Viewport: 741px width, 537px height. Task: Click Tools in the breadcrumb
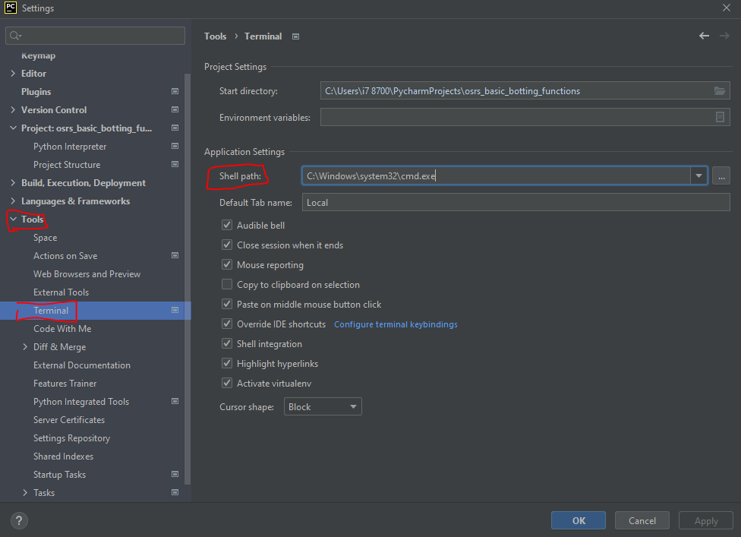215,36
